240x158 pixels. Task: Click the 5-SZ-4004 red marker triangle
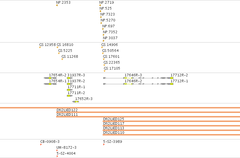coord(58,156)
